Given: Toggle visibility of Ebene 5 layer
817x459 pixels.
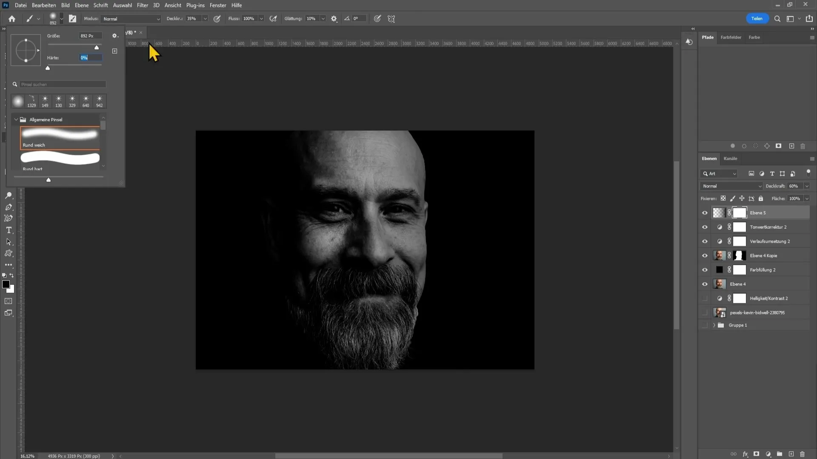Looking at the screenshot, I should click(x=706, y=212).
